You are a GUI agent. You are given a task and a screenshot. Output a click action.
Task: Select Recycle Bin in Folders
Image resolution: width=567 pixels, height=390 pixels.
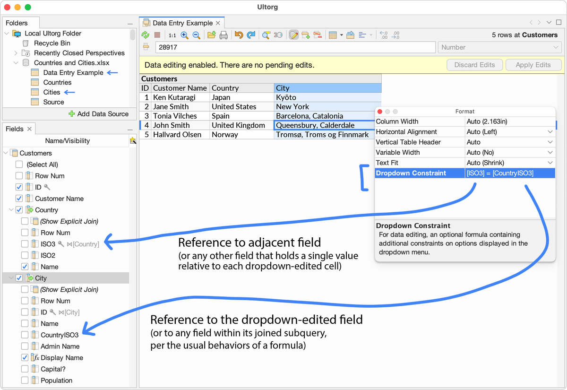pyautogui.click(x=52, y=43)
